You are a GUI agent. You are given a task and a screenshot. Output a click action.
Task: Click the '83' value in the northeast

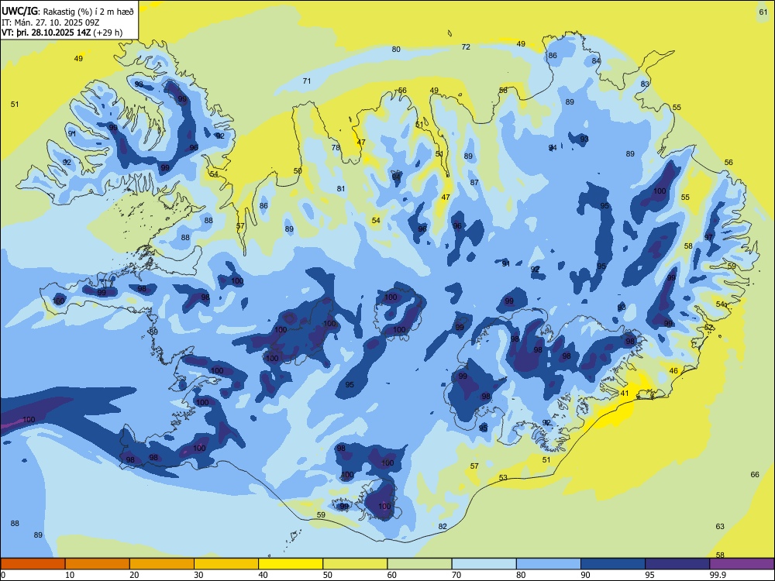click(x=645, y=84)
